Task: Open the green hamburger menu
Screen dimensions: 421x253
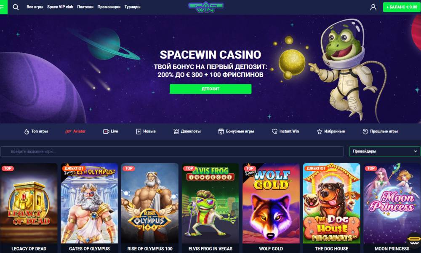Action: tap(3, 7)
